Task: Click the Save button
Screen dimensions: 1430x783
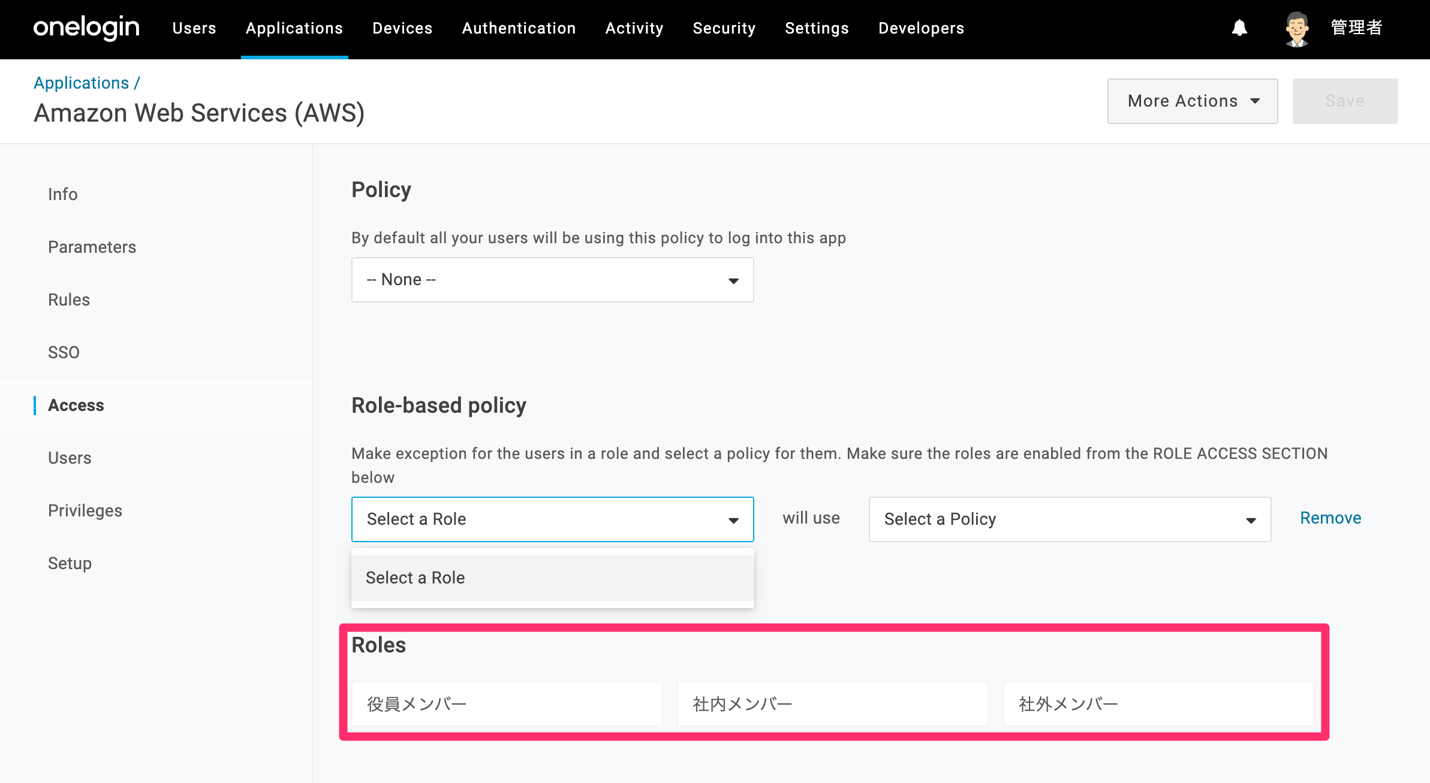Action: click(1345, 101)
